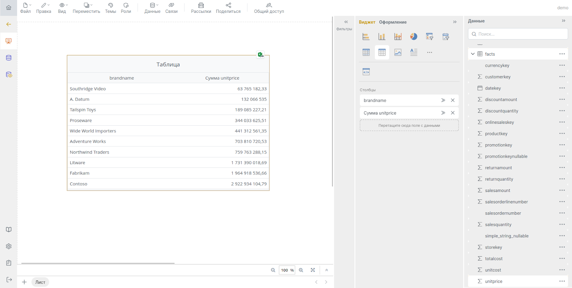
Task: Open Рассылки in the toolbar
Action: click(x=201, y=8)
